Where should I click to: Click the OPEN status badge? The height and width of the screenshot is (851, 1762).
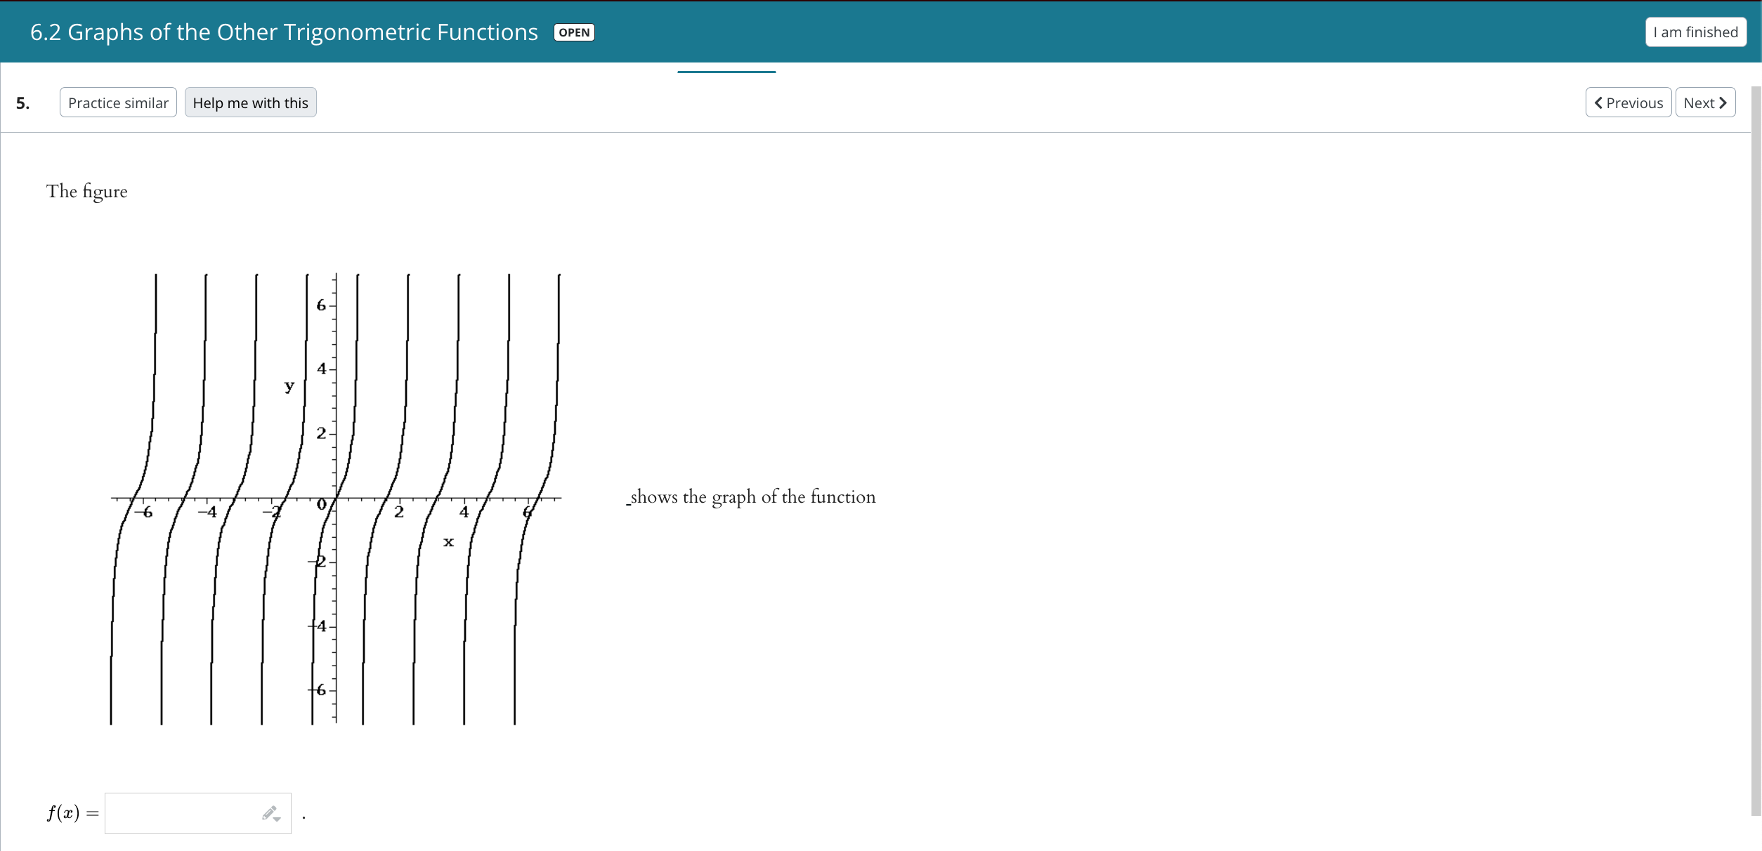click(x=573, y=32)
